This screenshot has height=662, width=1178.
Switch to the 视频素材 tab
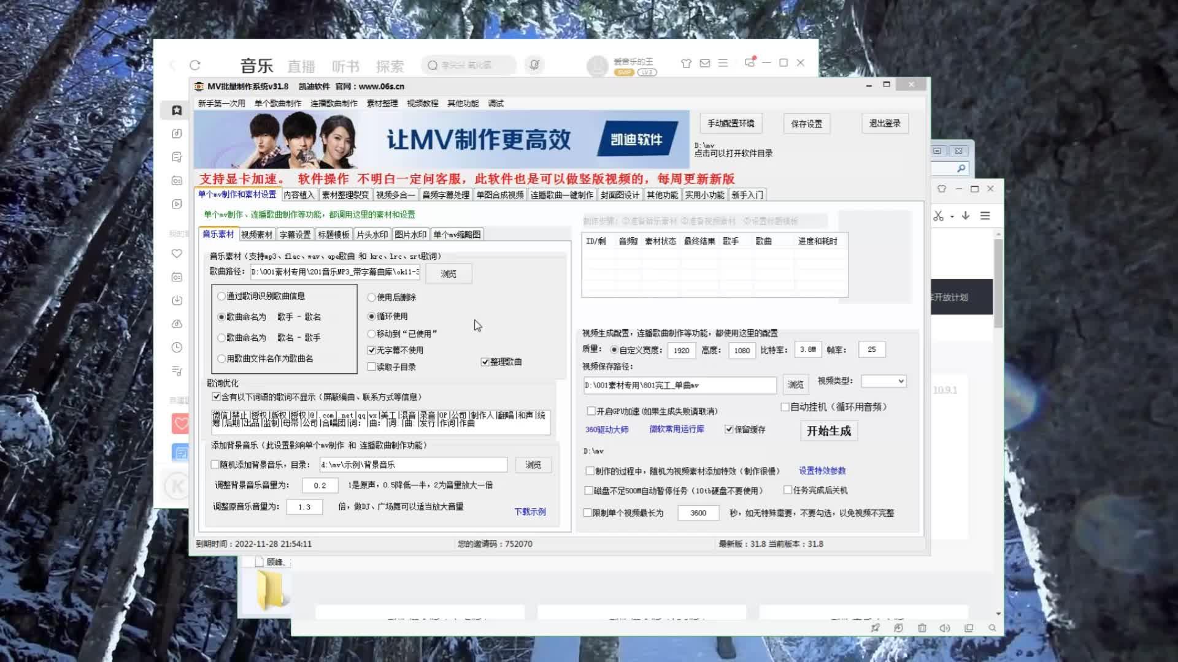256,235
